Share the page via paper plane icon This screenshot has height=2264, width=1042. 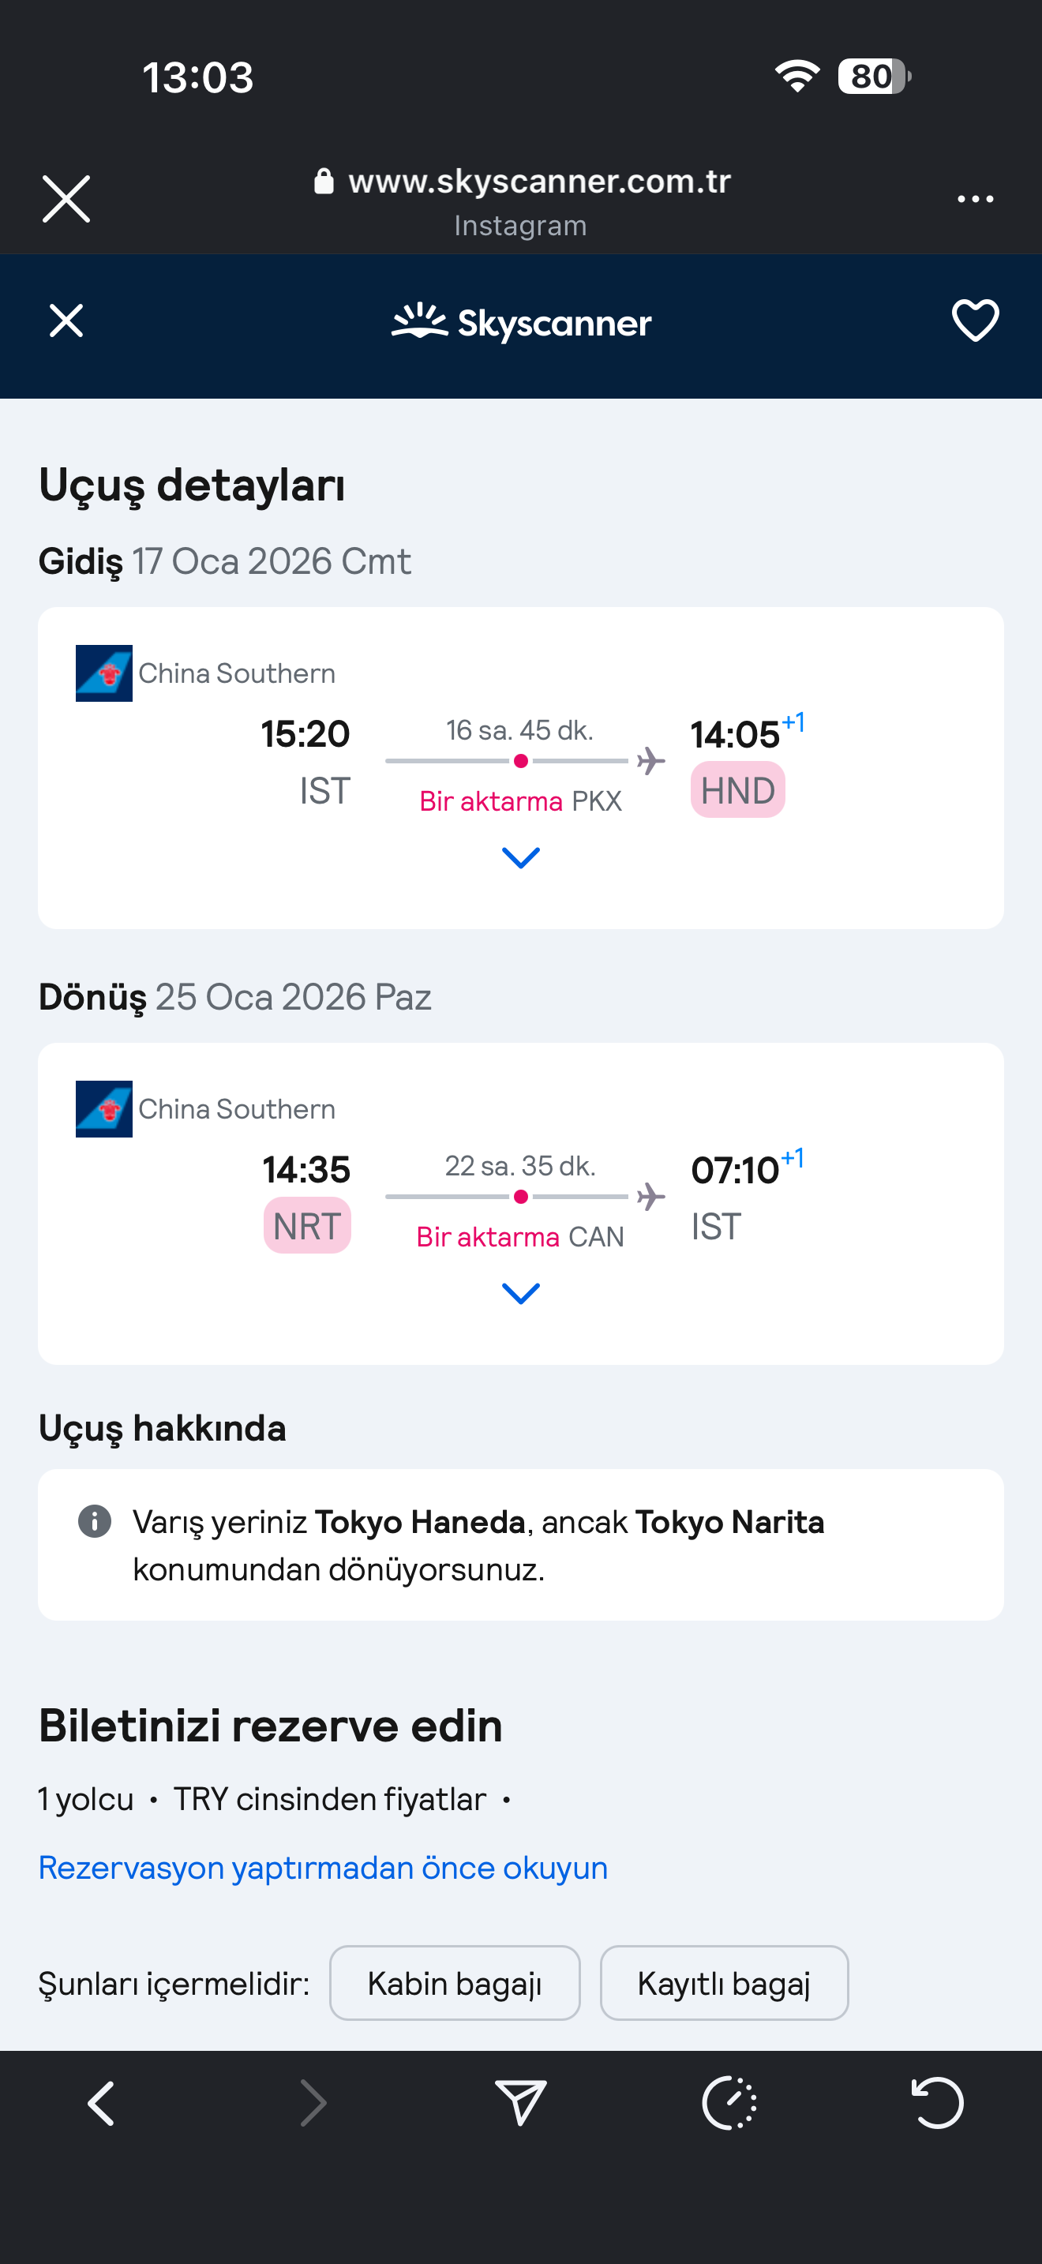pyautogui.click(x=520, y=2103)
